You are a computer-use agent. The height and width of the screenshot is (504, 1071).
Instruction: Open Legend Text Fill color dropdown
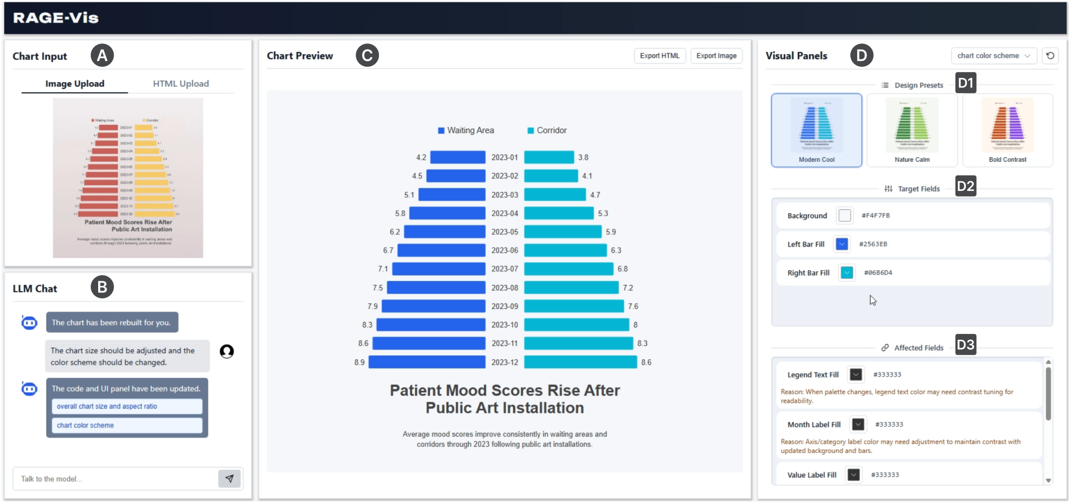pyautogui.click(x=856, y=375)
